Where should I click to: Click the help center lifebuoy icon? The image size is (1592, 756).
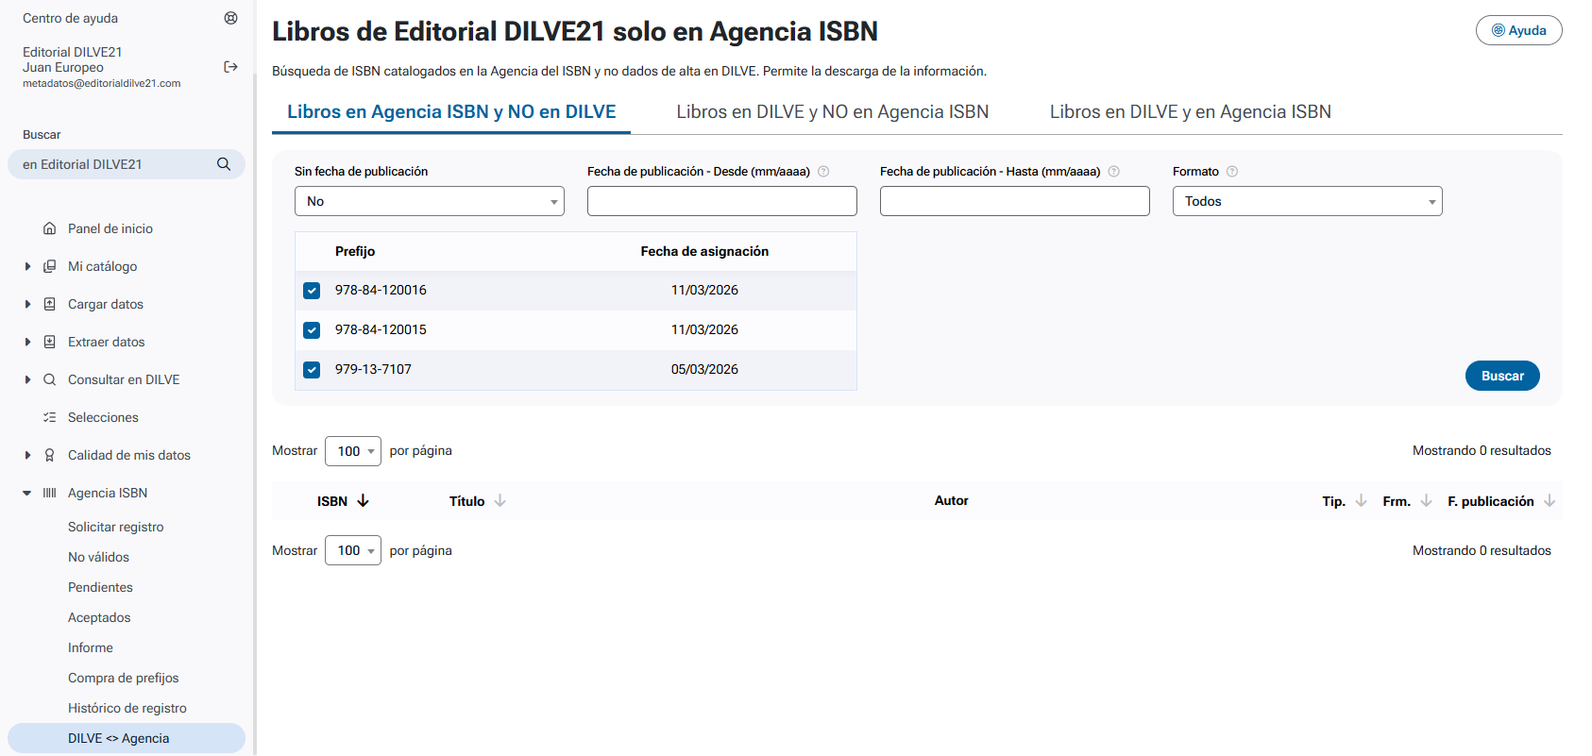(x=230, y=18)
